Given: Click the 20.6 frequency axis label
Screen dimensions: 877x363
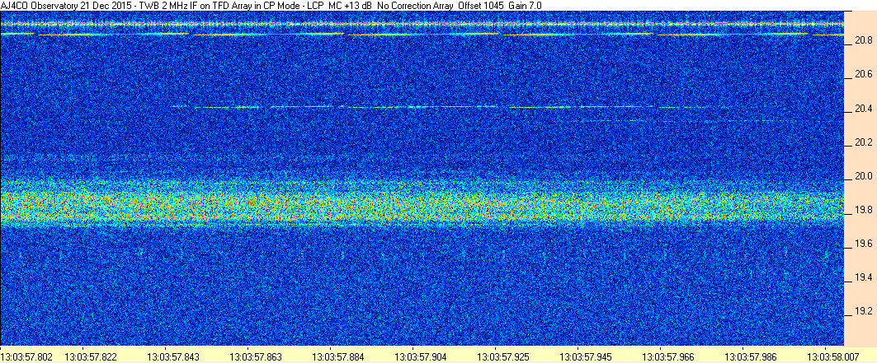Looking at the screenshot, I should pos(864,75).
